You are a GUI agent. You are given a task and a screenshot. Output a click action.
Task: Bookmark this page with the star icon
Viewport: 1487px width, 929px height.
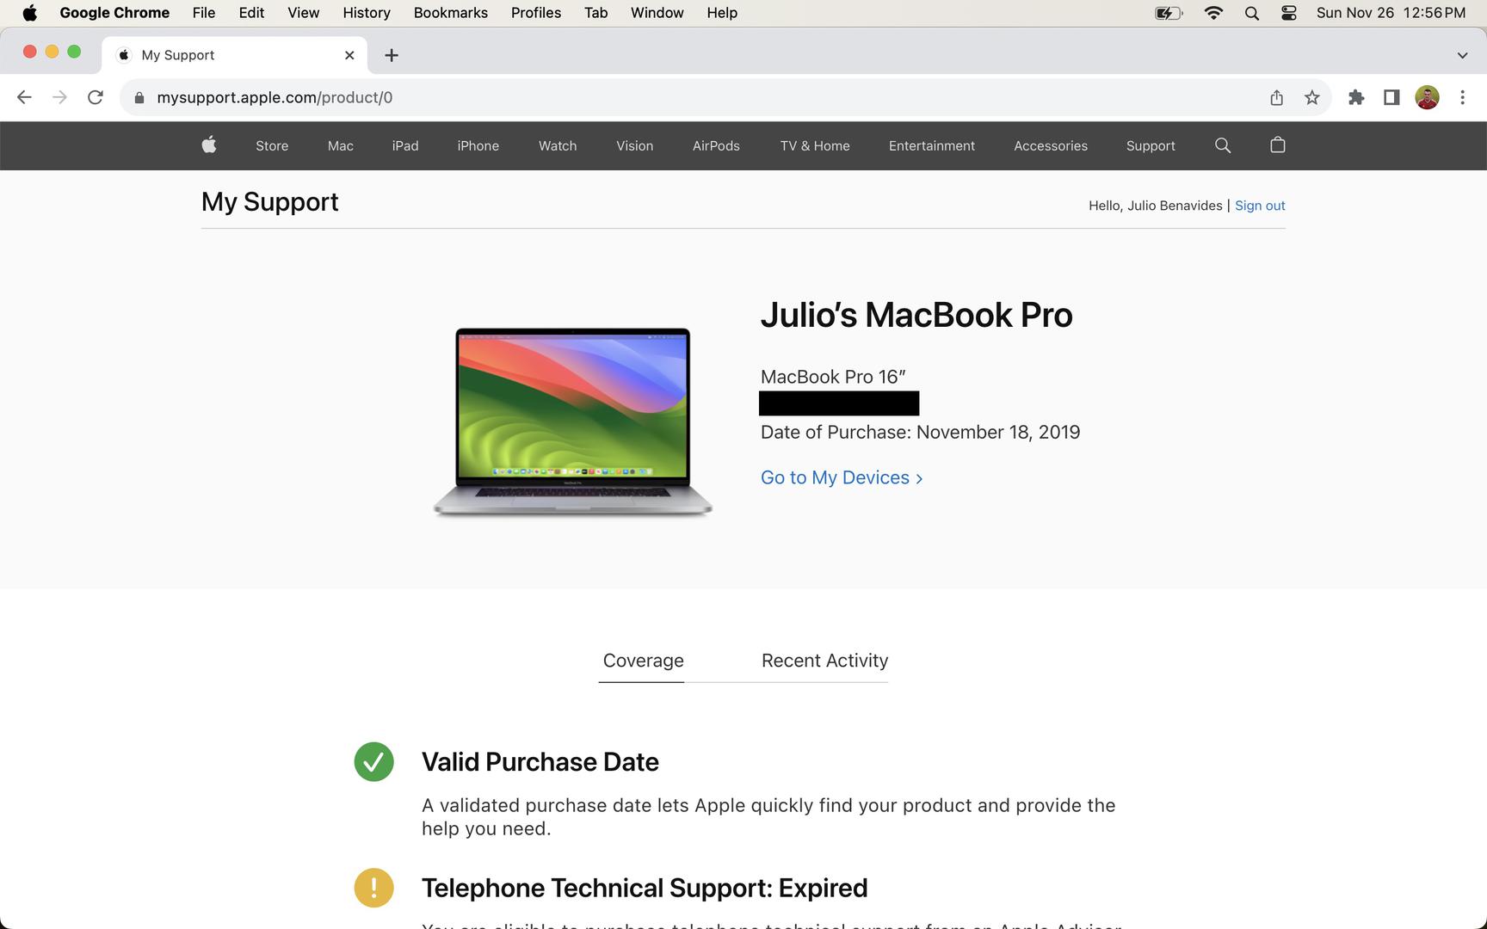pos(1311,97)
